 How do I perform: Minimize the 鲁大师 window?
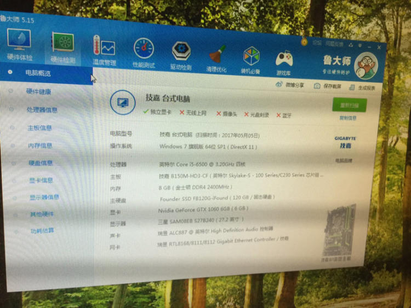click(369, 47)
